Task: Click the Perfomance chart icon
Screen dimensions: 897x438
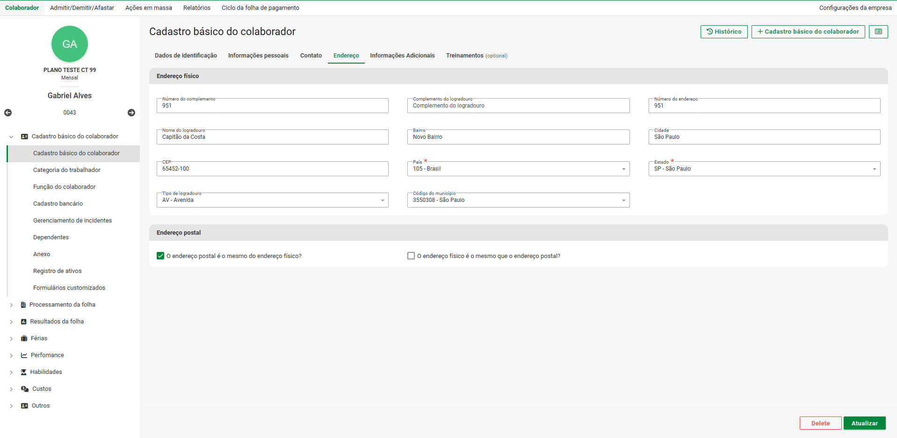Action: tap(24, 355)
